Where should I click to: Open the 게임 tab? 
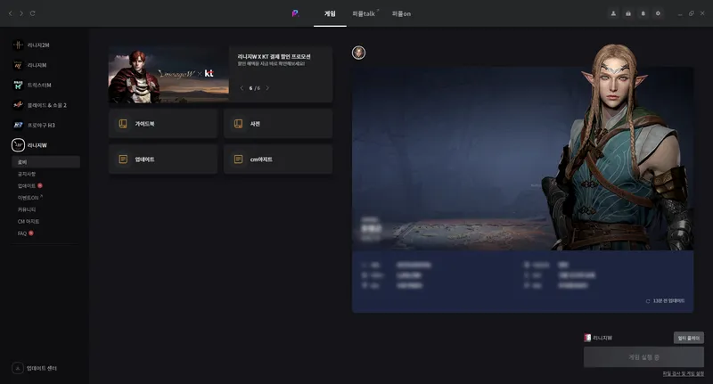click(x=330, y=13)
